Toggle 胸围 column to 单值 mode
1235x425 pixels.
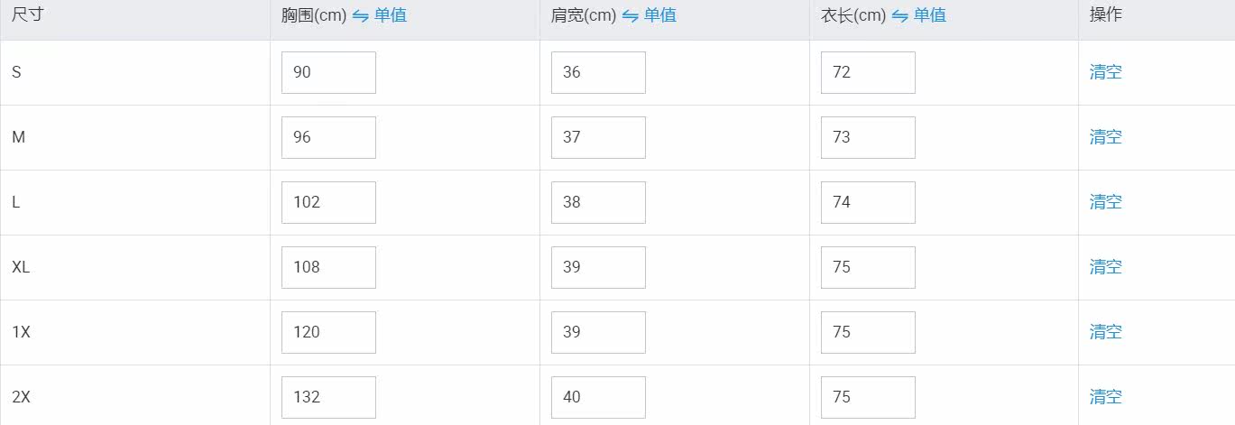pos(390,15)
